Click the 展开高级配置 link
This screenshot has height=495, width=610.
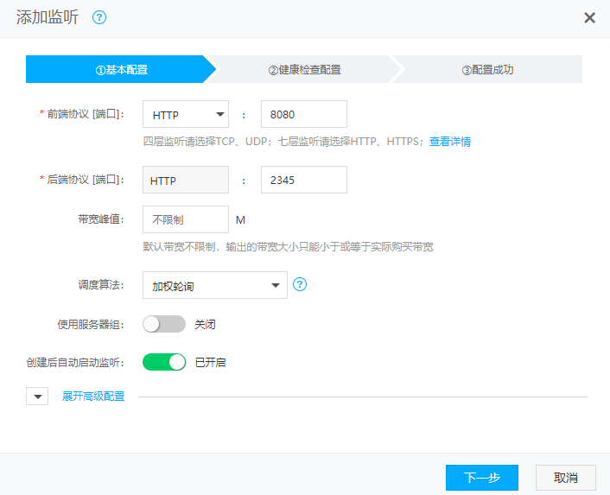(x=93, y=397)
